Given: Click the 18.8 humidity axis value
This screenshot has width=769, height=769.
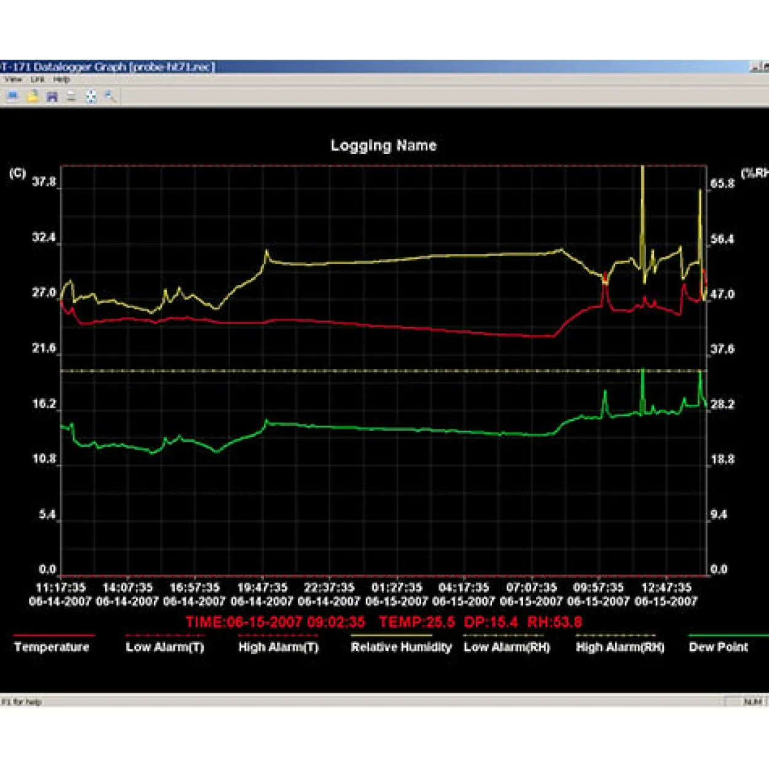Looking at the screenshot, I should pyautogui.click(x=722, y=460).
